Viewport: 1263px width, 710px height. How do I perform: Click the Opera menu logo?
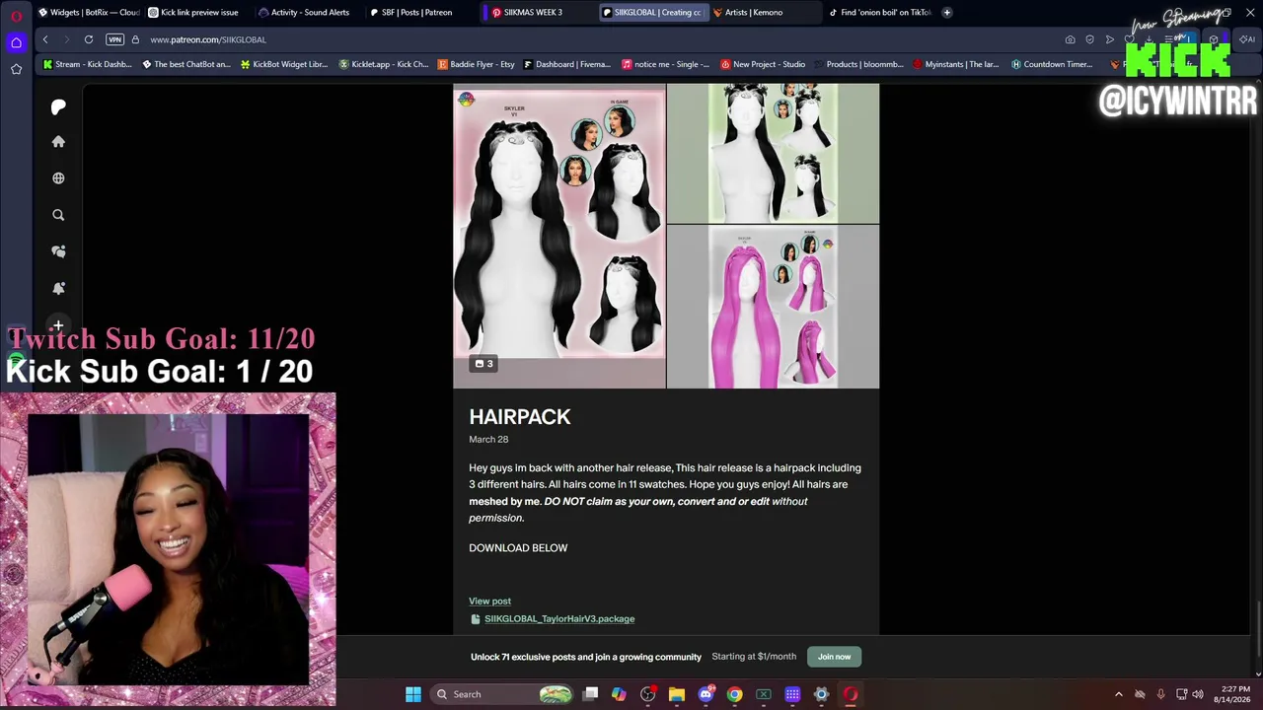[16, 14]
